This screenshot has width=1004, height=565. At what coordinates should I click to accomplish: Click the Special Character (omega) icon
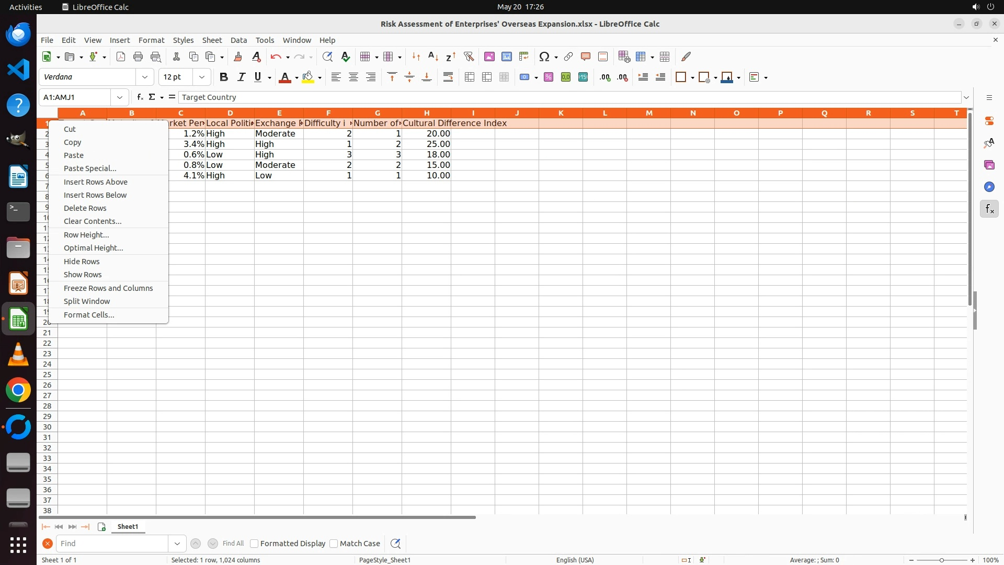[x=544, y=56]
